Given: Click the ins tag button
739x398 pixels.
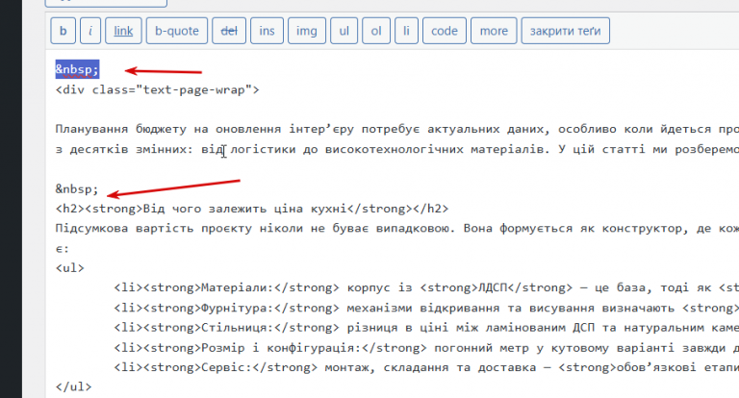Looking at the screenshot, I should click(x=267, y=31).
